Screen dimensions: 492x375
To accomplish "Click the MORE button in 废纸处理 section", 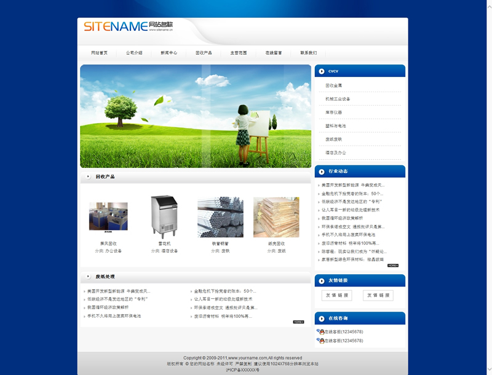I will [298, 322].
